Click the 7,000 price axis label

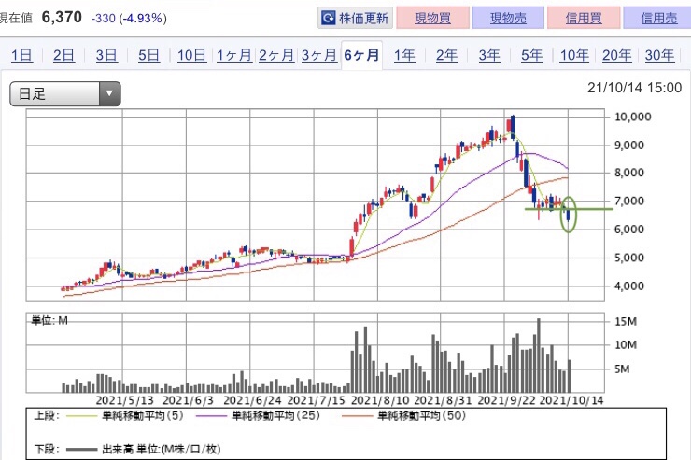[628, 202]
